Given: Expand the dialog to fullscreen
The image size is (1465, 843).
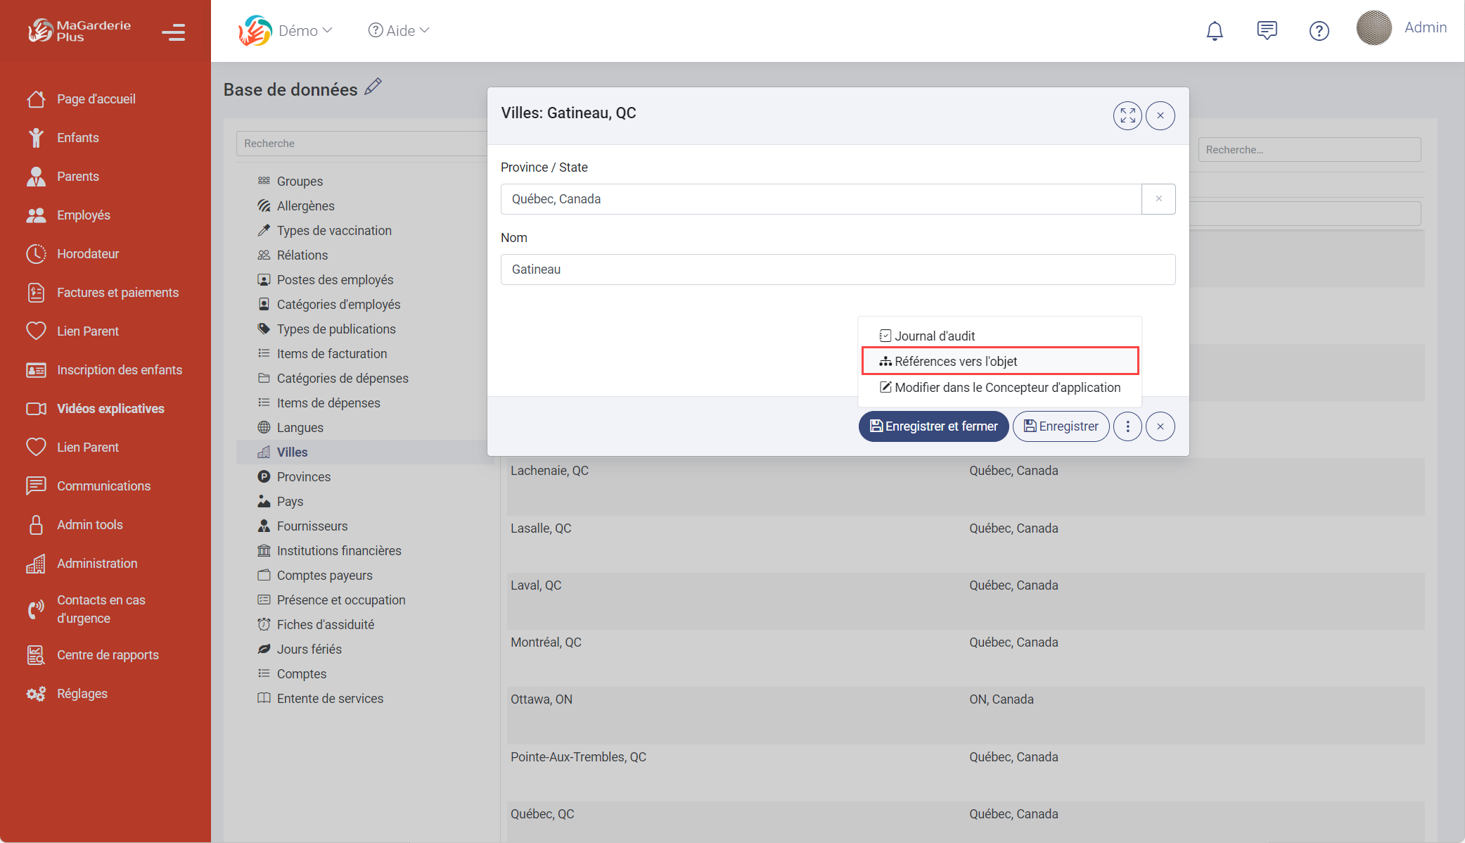Looking at the screenshot, I should coord(1127,115).
